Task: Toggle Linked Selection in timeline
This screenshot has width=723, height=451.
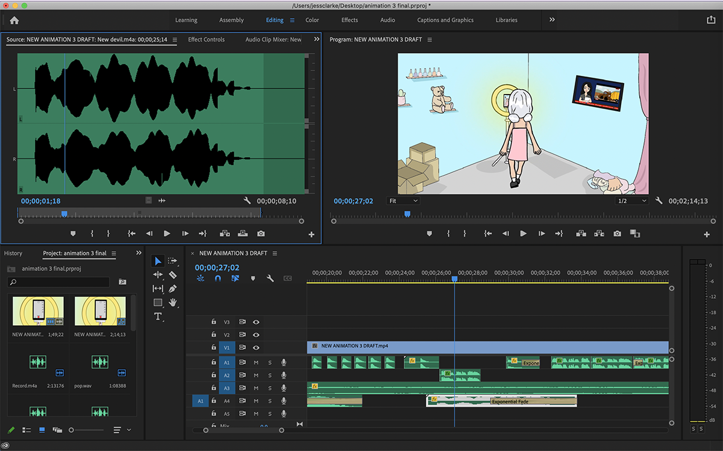Action: click(236, 278)
